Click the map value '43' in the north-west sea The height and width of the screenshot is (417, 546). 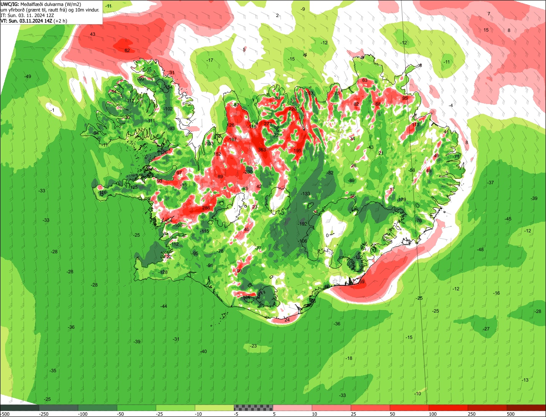click(x=93, y=34)
